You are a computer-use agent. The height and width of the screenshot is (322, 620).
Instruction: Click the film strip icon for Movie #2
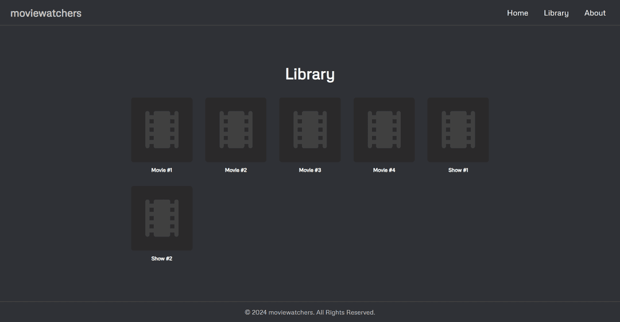[x=236, y=130]
